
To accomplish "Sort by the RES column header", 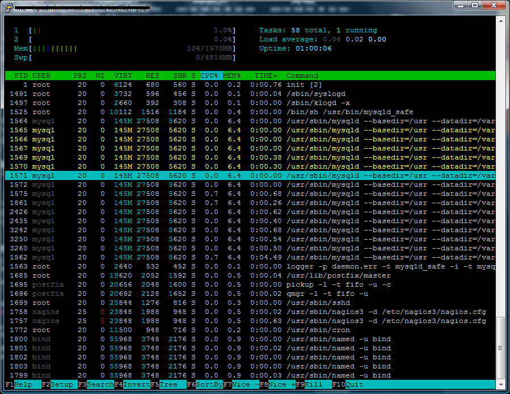I will click(x=153, y=76).
